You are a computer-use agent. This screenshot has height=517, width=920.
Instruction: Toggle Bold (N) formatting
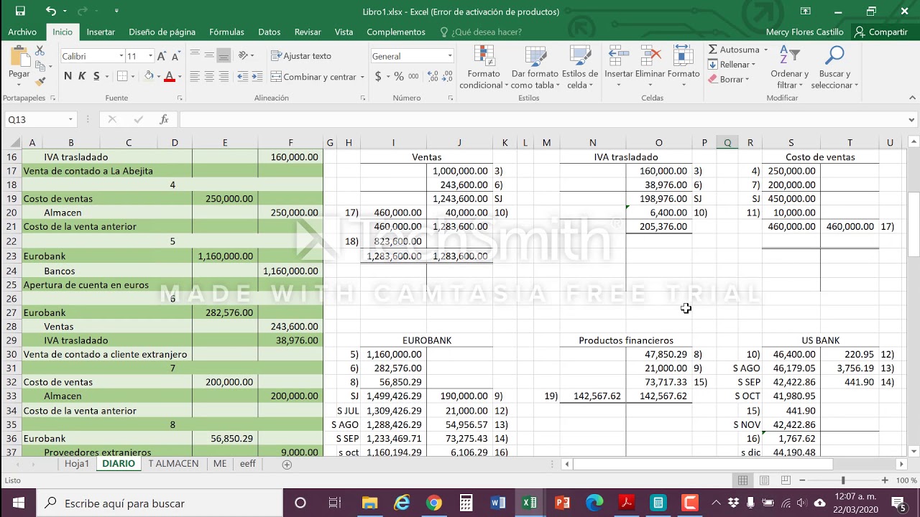coord(68,76)
